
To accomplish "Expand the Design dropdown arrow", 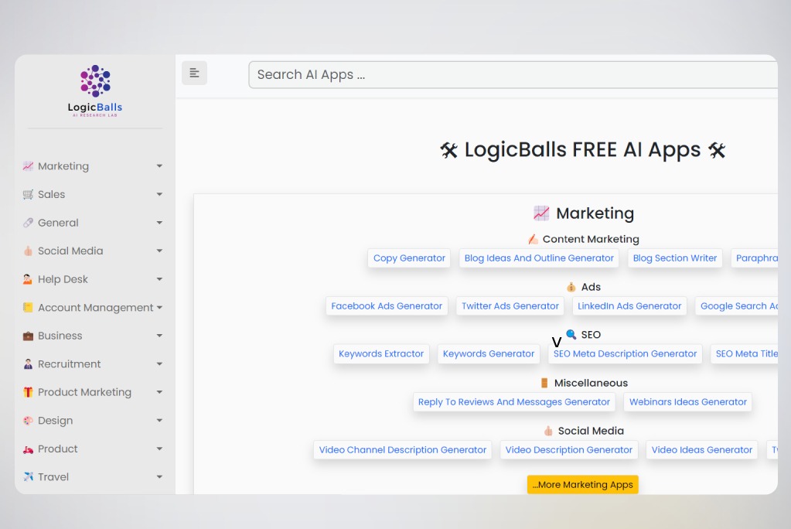I will coord(159,421).
